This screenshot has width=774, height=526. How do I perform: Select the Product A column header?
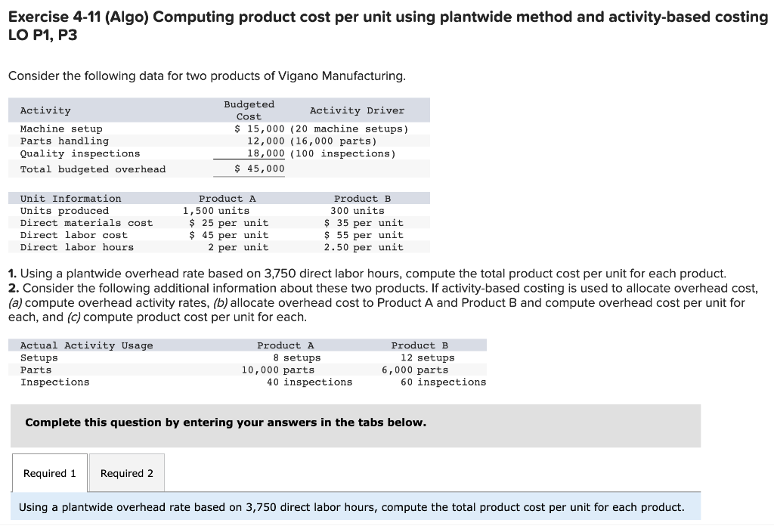(x=226, y=198)
